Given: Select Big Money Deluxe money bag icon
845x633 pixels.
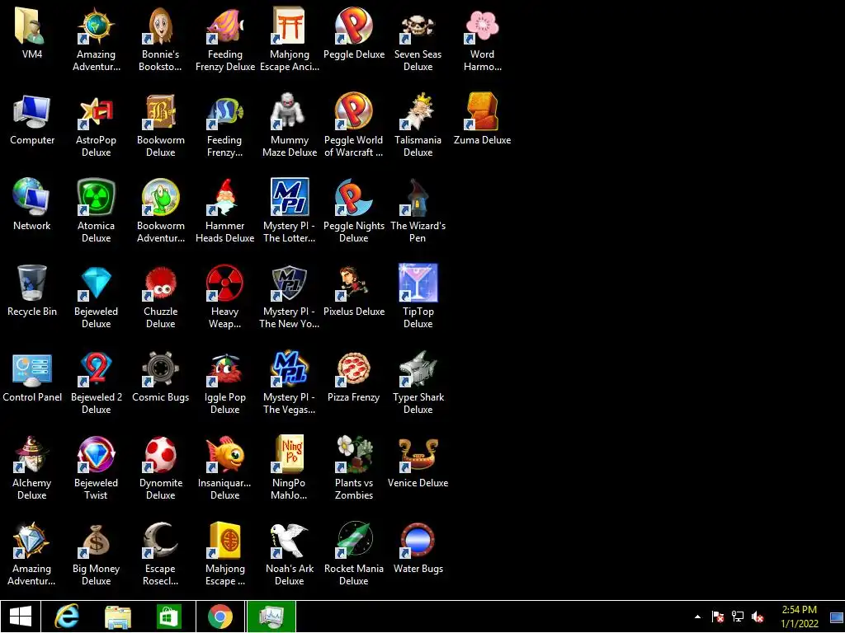Looking at the screenshot, I should tap(96, 540).
